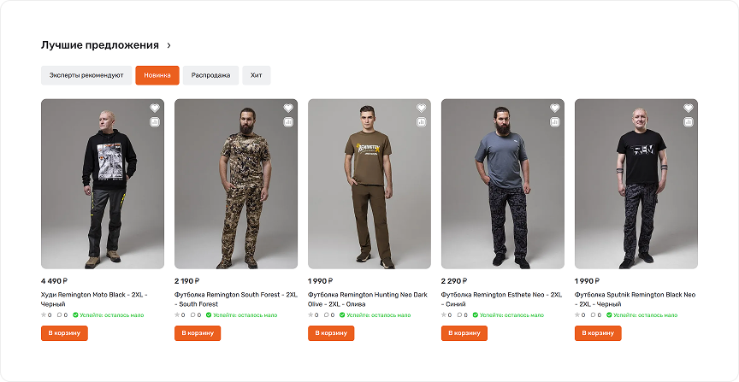Open Футболка Remington Hunting Neo Dark Olive title link
739x382 pixels.
(367, 299)
